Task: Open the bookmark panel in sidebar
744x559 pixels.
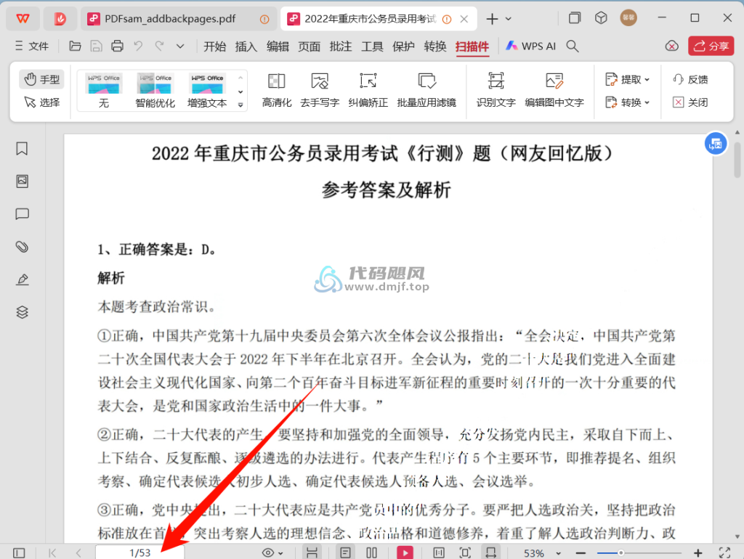Action: tap(22, 149)
